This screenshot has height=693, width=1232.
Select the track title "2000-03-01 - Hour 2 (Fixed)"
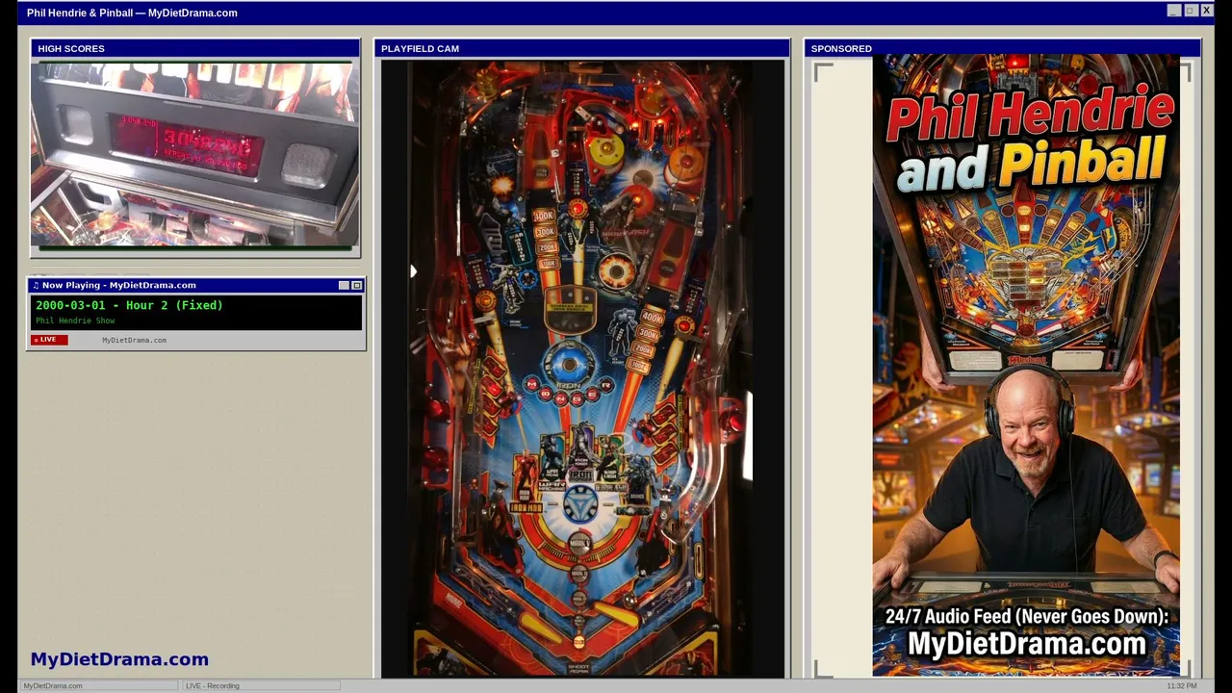point(129,305)
